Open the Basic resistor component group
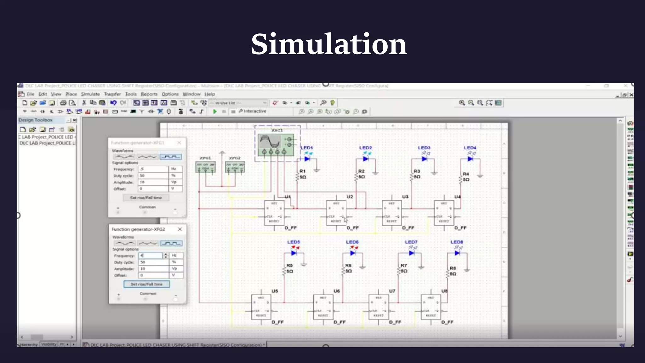This screenshot has width=645, height=363. 34,112
